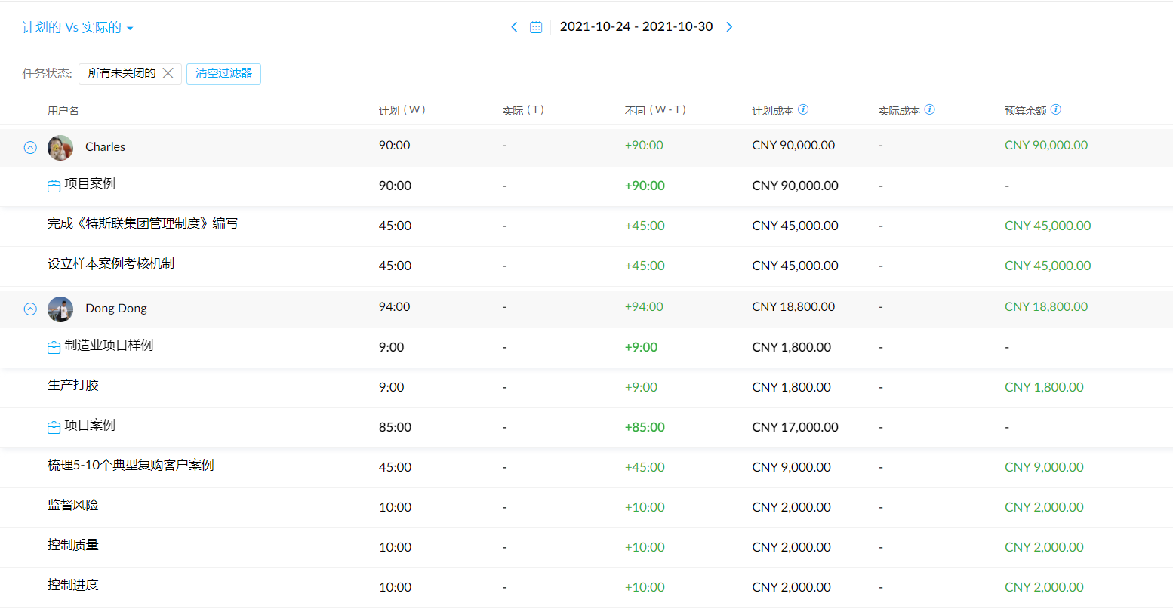Collapse the Charles user row

tap(30, 148)
